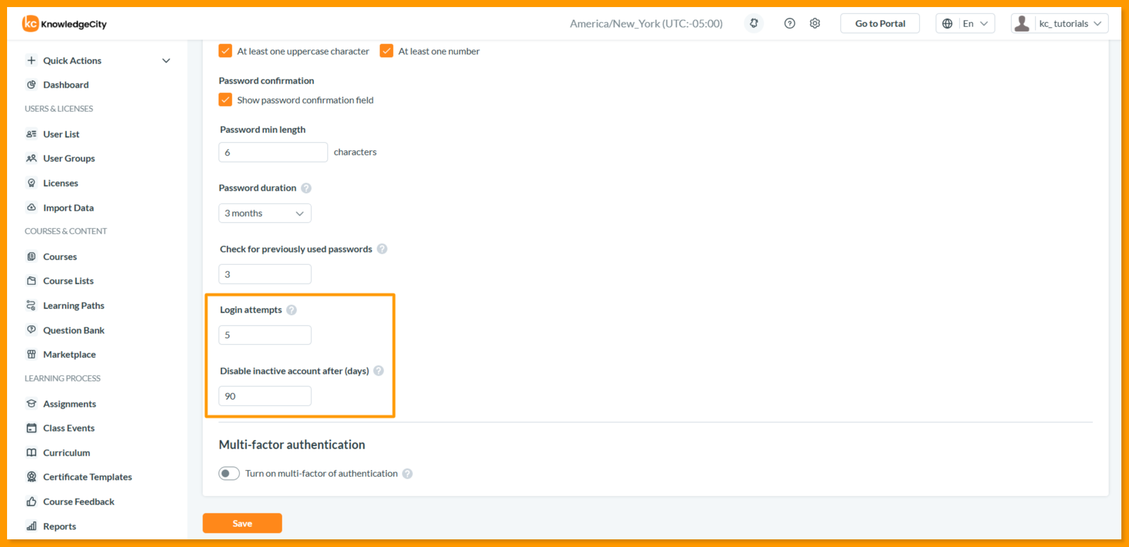Click the user avatar icon
1129x547 pixels.
1022,24
